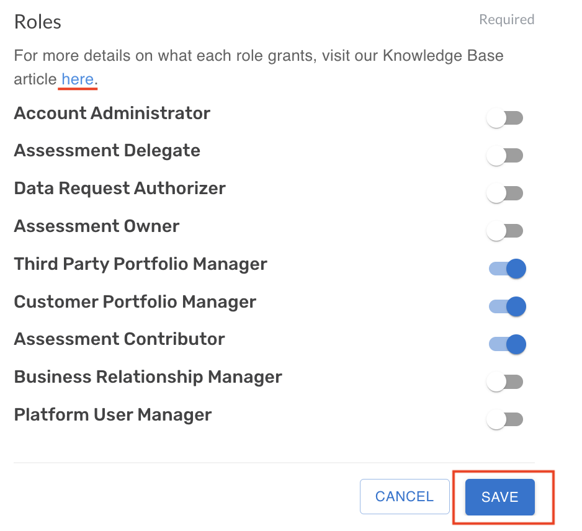Image resolution: width=582 pixels, height=531 pixels.
Task: Enable the Business Relationship Manager role
Action: coord(504,382)
